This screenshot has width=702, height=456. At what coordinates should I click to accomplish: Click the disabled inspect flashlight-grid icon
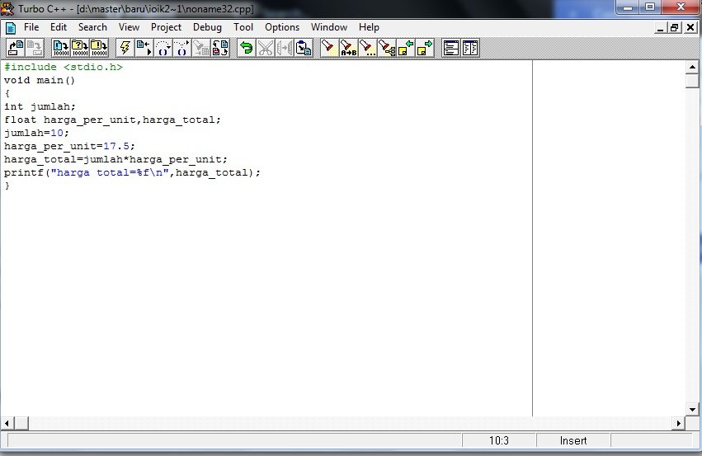[201, 48]
